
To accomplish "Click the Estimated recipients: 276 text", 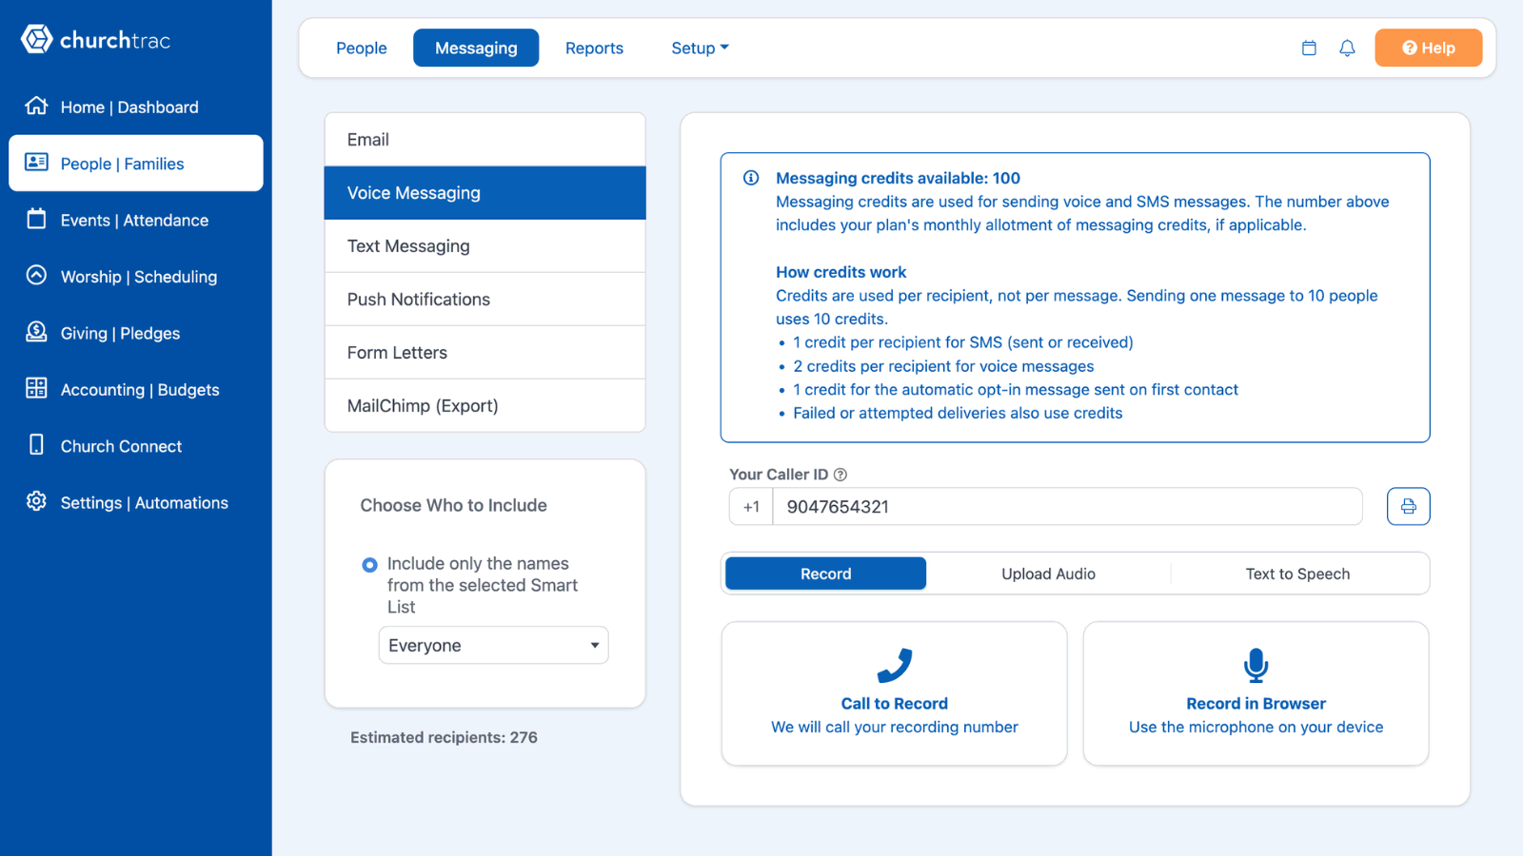I will tap(444, 737).
